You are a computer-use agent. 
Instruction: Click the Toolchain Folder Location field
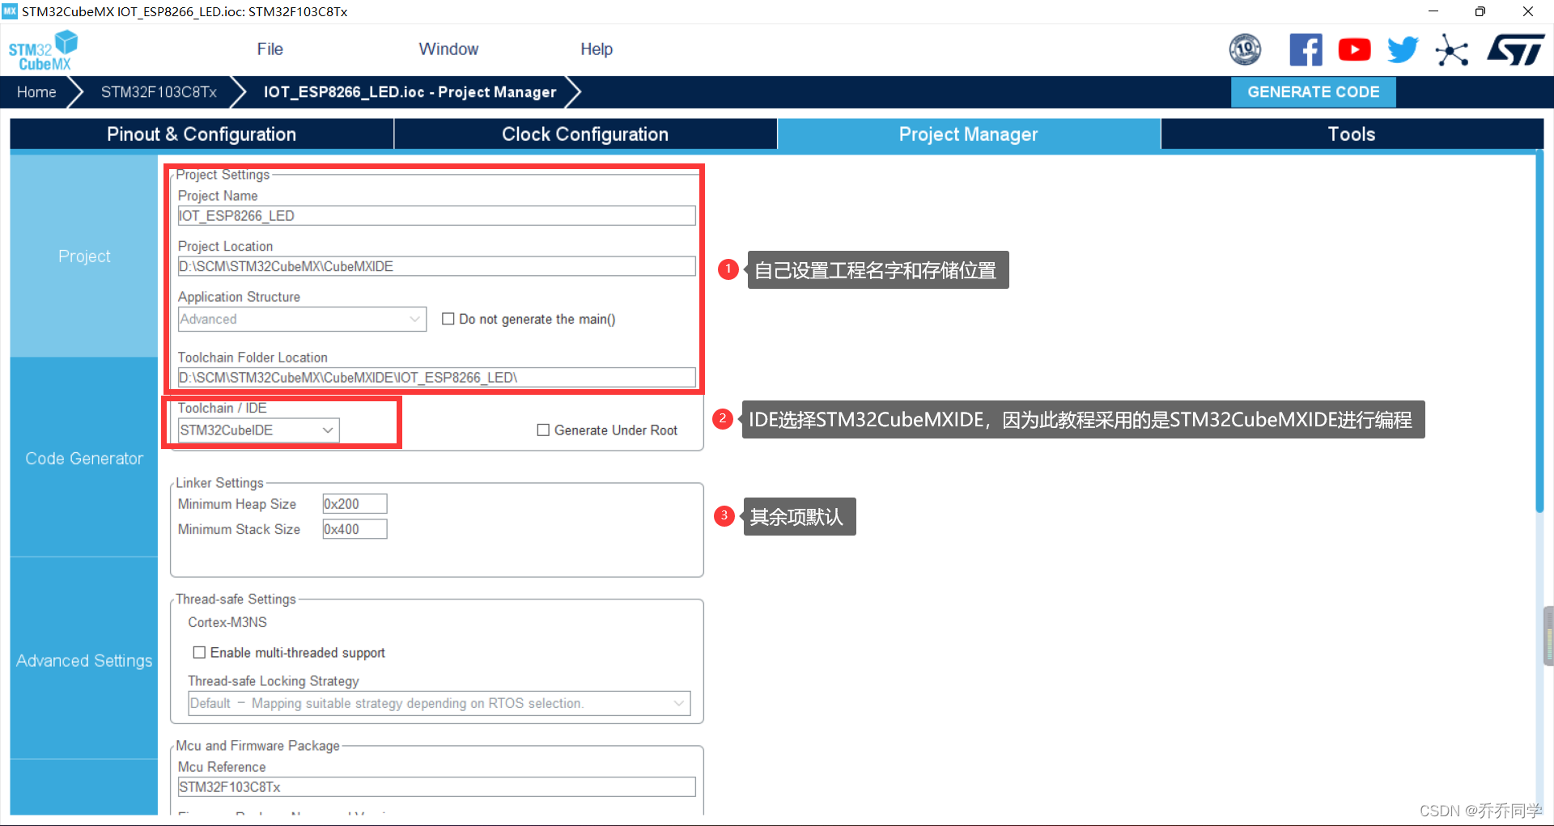(x=436, y=378)
